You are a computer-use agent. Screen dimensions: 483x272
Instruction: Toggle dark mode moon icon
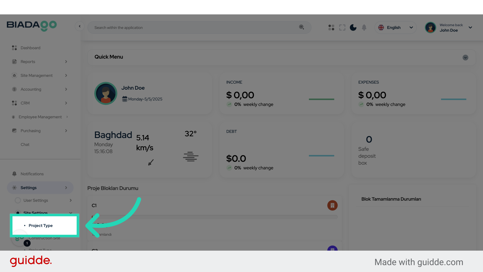353,27
